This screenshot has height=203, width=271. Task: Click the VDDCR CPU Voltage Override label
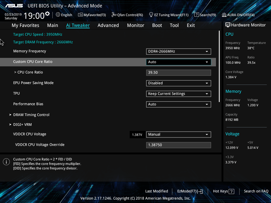[40, 145]
